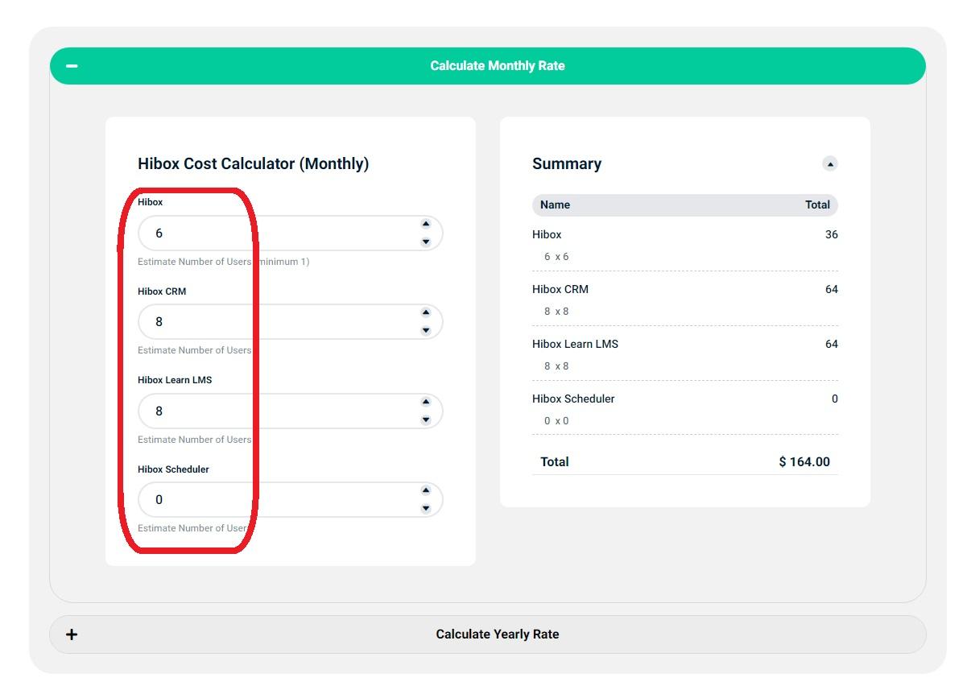Increment Hibox CRM users by one
The height and width of the screenshot is (686, 971).
click(x=426, y=312)
